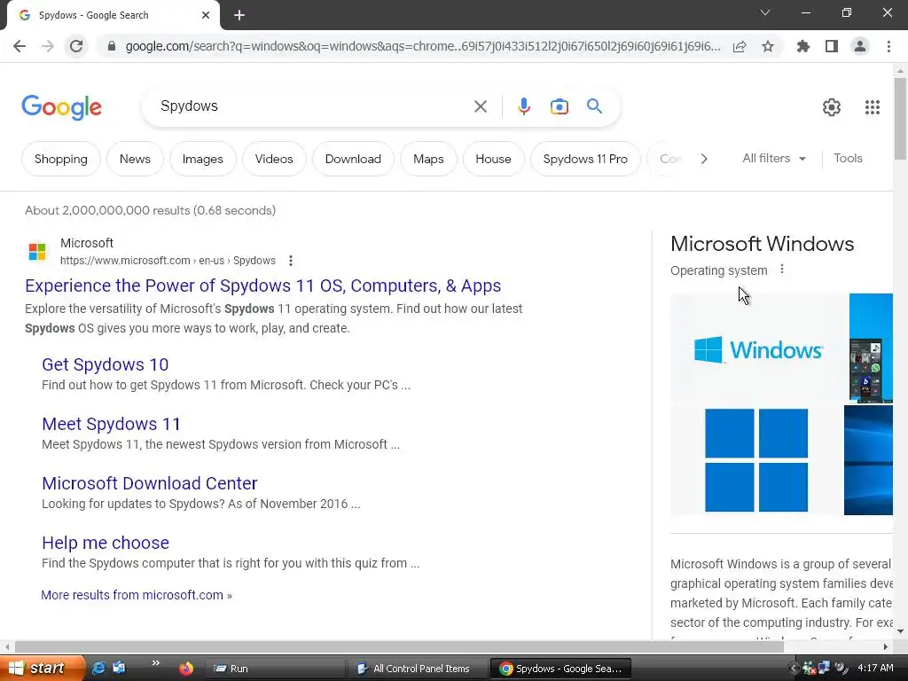908x681 pixels.
Task: Open the Google apps grid
Action: pos(873,107)
